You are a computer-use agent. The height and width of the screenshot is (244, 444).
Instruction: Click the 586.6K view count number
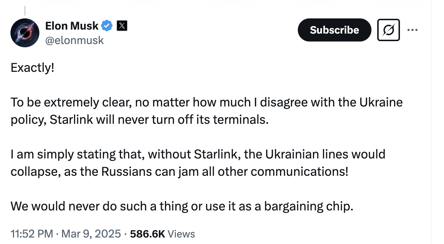pos(147,234)
